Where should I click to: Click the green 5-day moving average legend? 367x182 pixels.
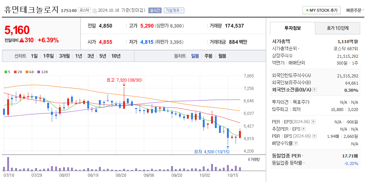(8, 72)
